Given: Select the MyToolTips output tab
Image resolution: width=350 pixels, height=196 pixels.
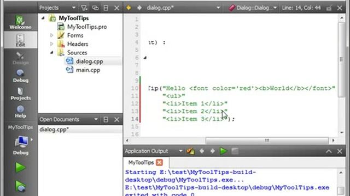Looking at the screenshot, I should (141, 162).
